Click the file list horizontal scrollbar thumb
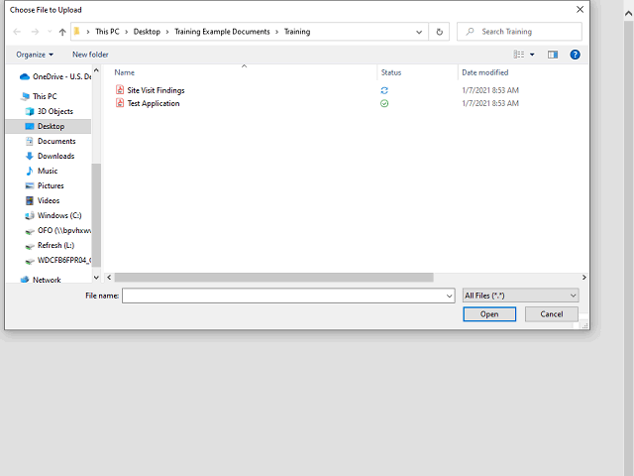634x476 pixels. coord(273,278)
